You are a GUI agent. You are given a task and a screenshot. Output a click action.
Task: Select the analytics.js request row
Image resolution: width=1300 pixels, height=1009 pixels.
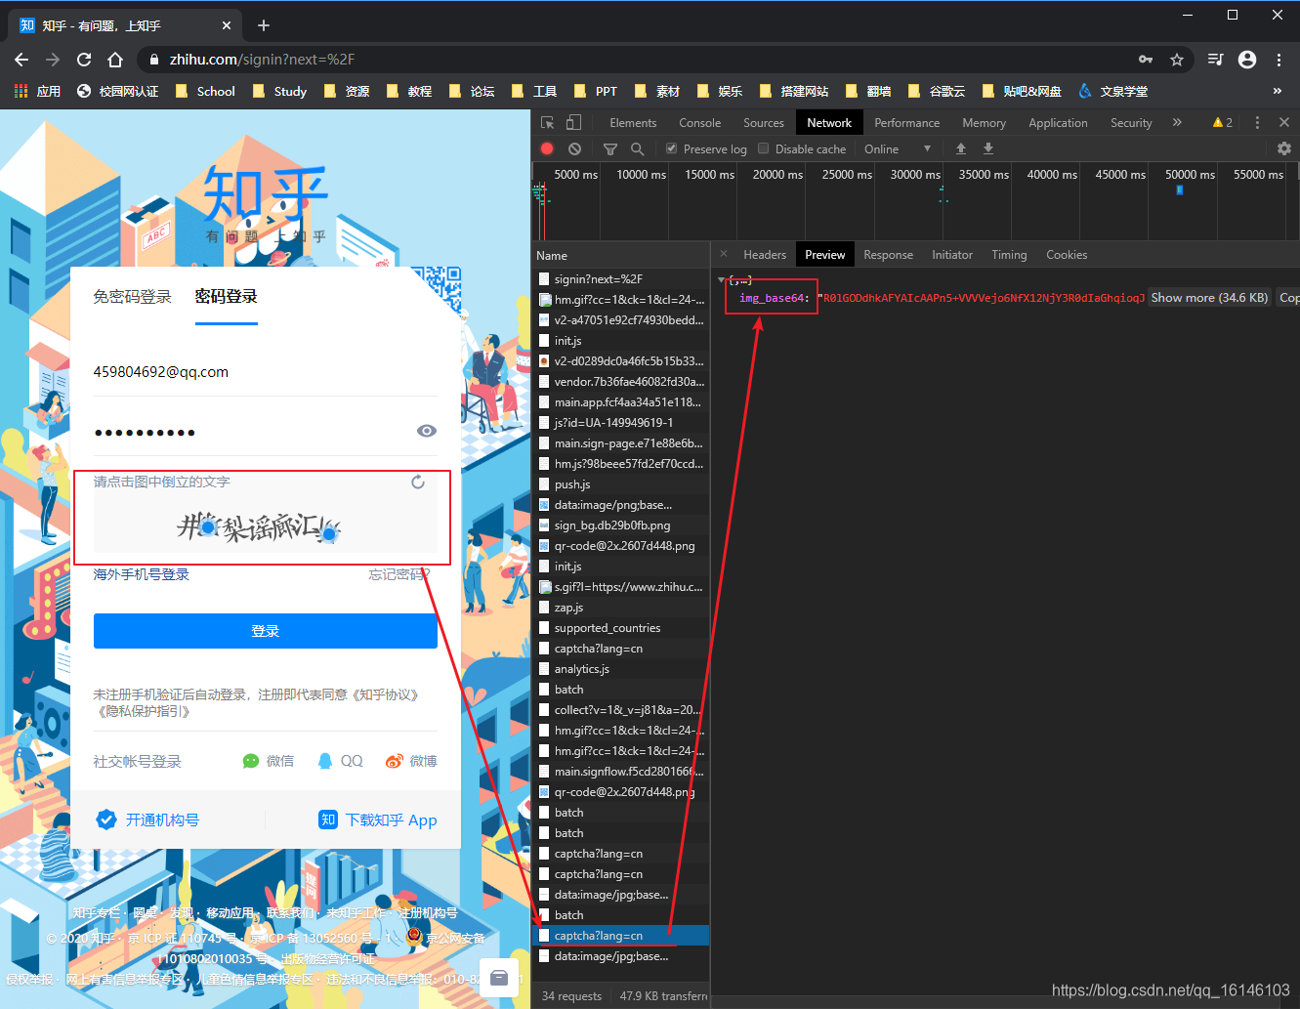tap(621, 669)
